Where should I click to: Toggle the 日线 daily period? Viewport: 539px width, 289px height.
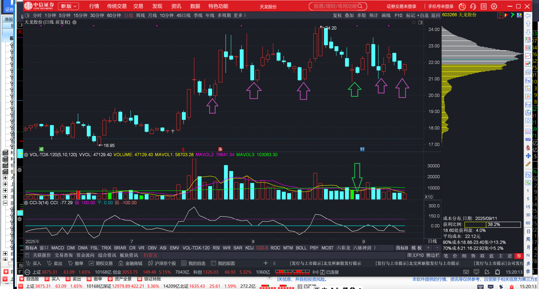(129, 15)
